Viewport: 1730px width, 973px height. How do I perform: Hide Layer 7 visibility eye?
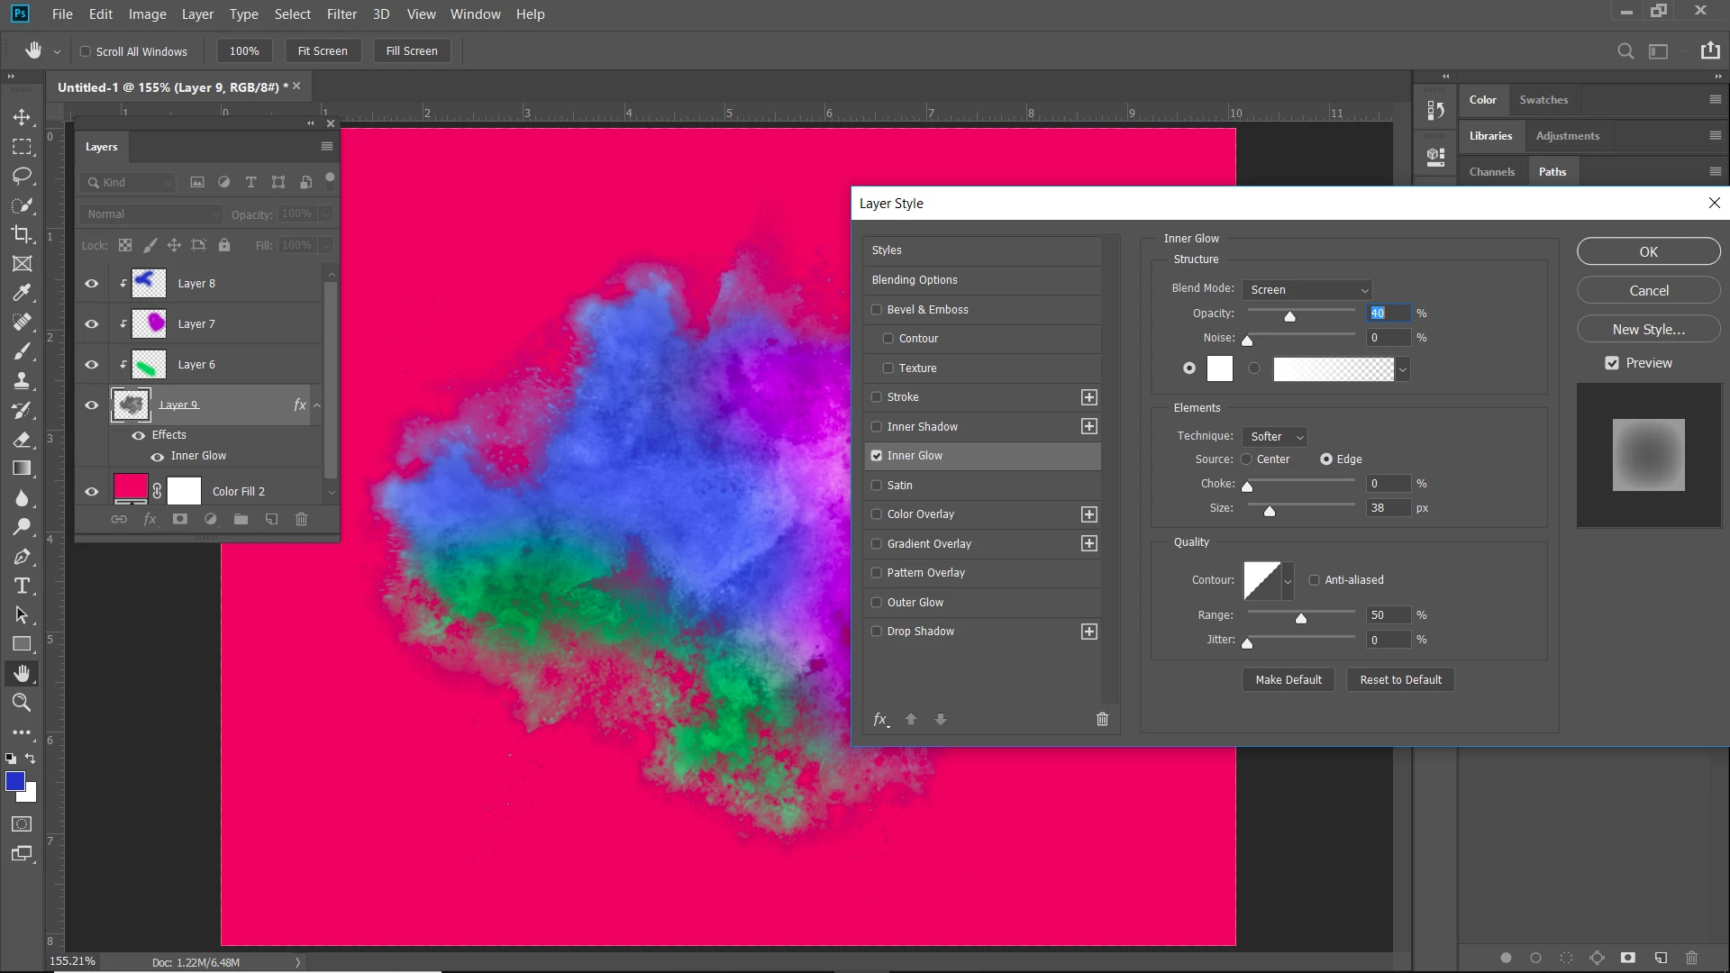coord(92,324)
